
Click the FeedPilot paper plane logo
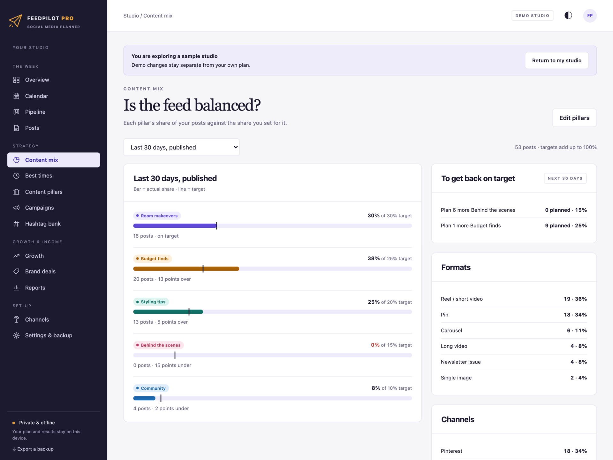pyautogui.click(x=15, y=21)
